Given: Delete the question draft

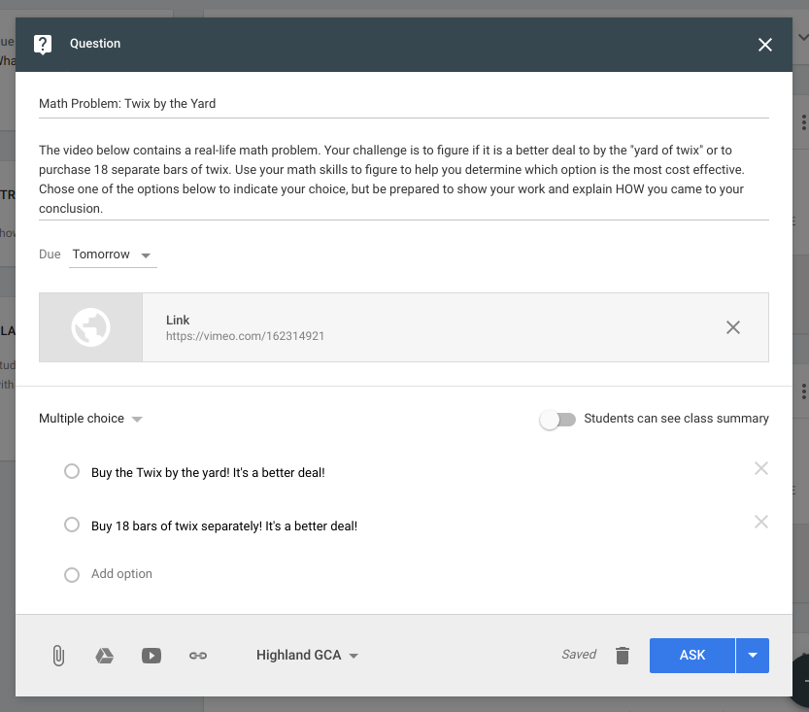Looking at the screenshot, I should [623, 656].
